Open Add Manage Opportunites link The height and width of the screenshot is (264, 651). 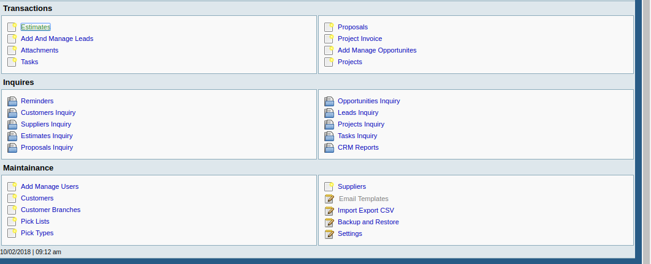click(x=377, y=50)
